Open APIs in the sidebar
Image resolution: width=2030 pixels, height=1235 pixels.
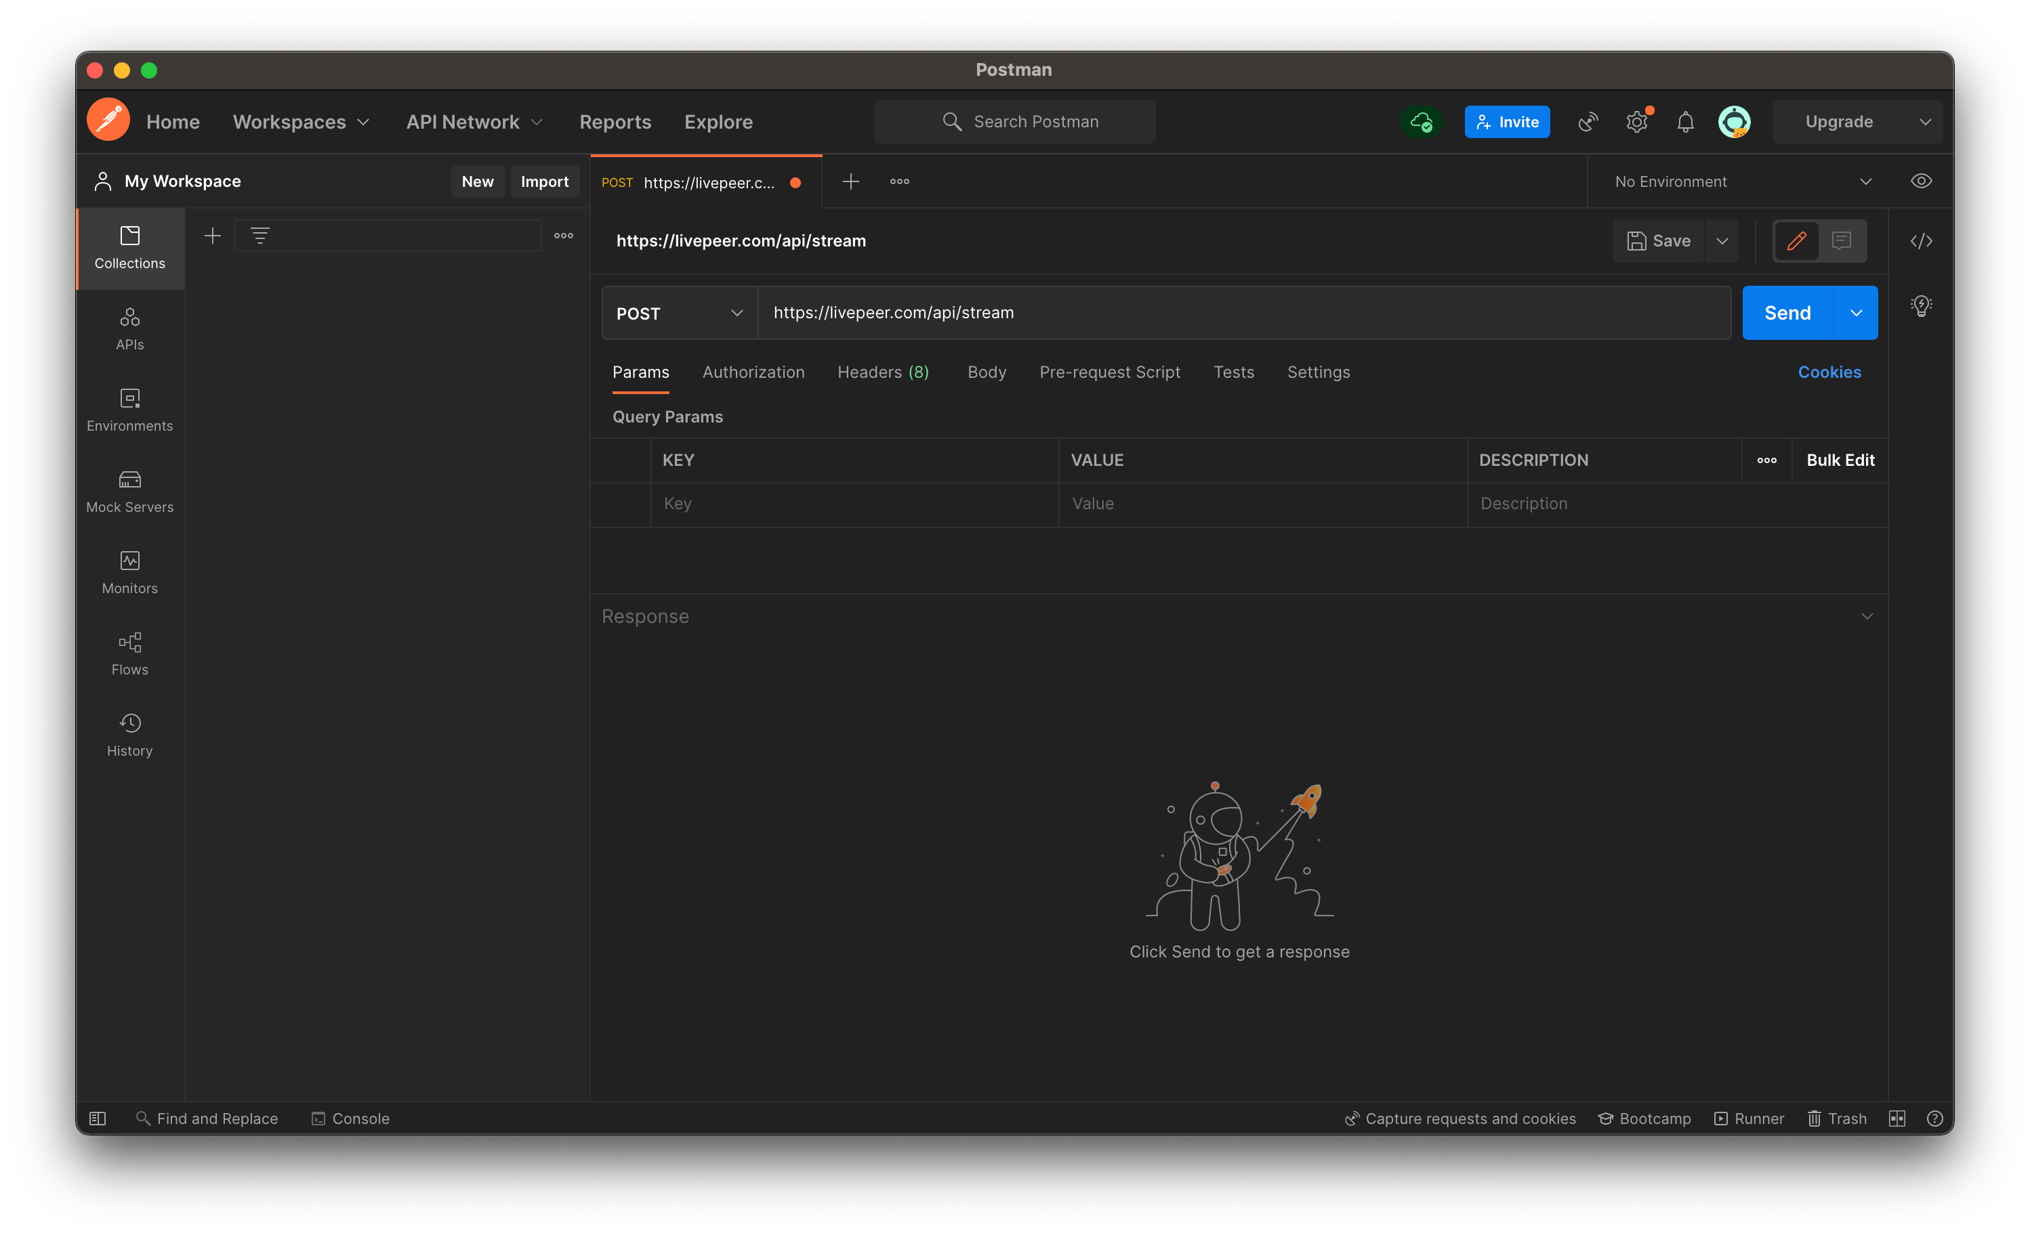click(x=129, y=329)
